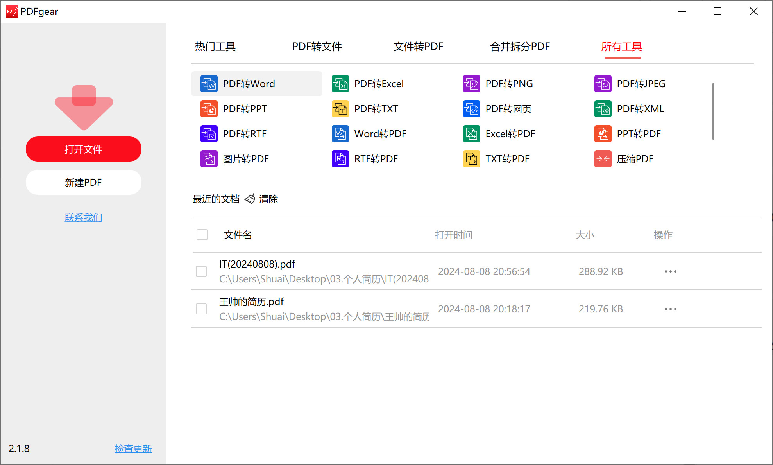Click the 压缩PDF compress icon
This screenshot has height=465, width=773.
pyautogui.click(x=603, y=159)
